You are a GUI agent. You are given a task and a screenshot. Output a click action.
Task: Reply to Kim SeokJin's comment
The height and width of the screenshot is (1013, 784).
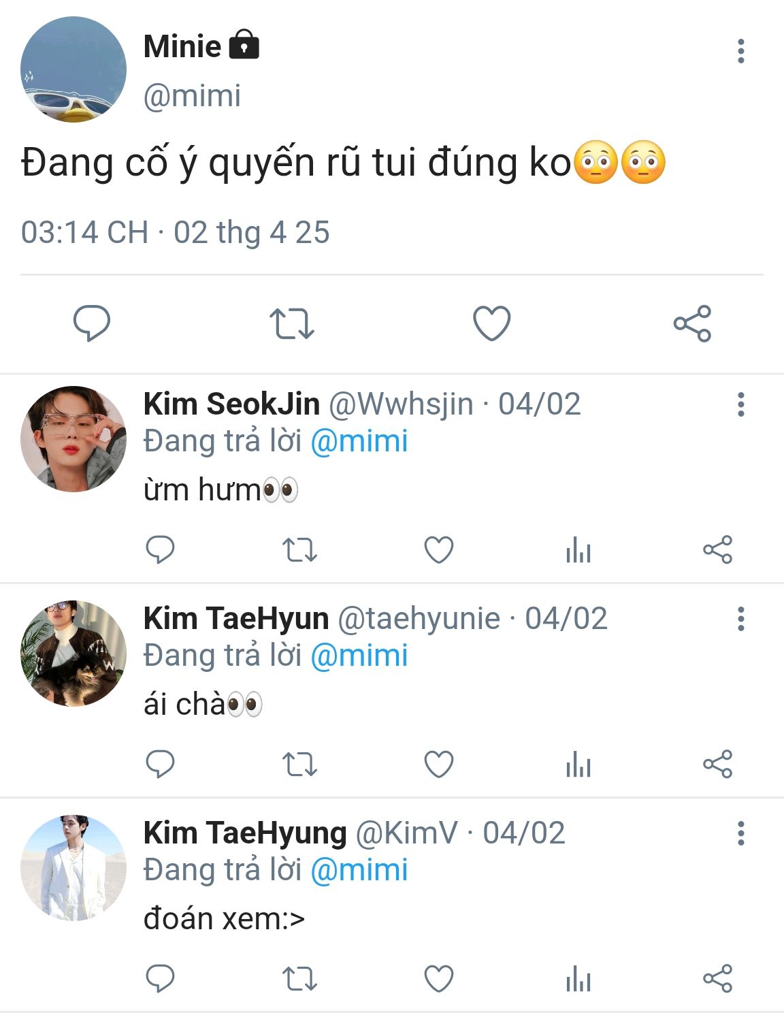tap(161, 549)
